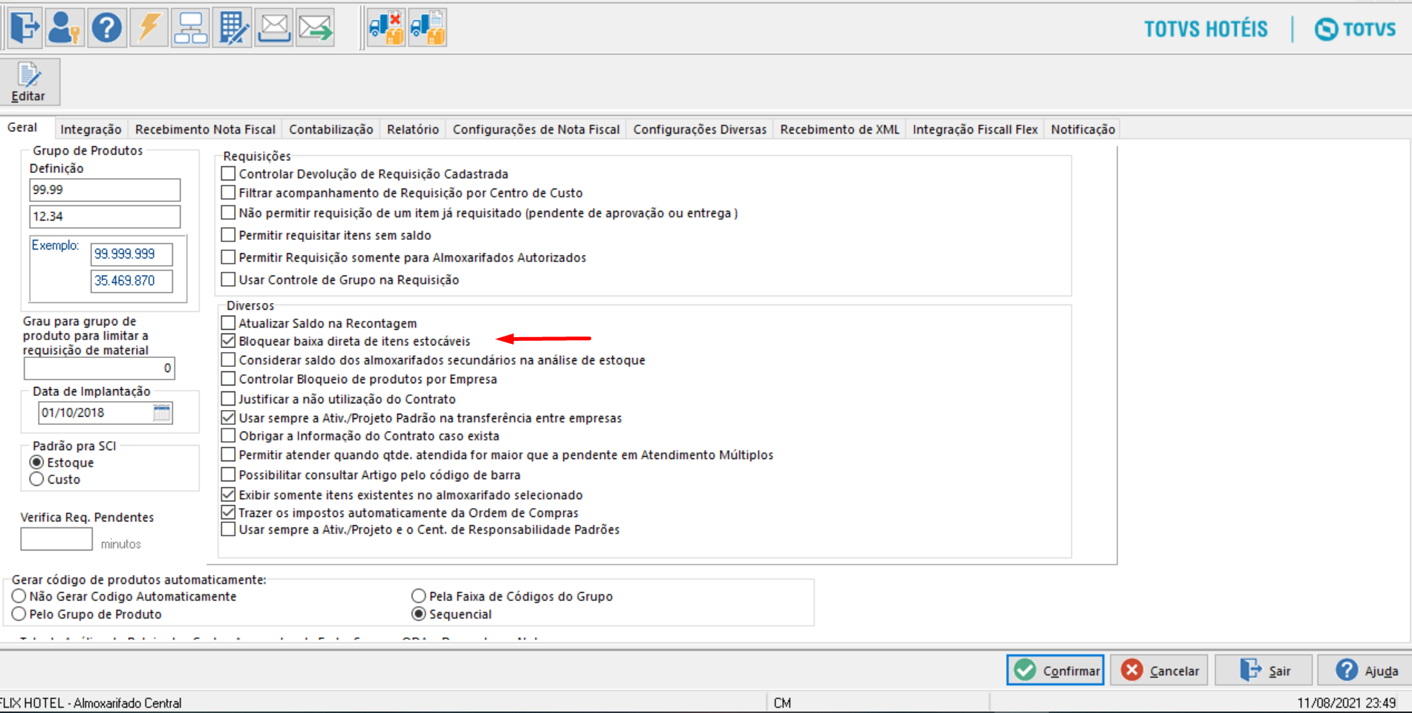Click the TOTVS logo at top right
The height and width of the screenshot is (713, 1412).
click(x=1355, y=29)
